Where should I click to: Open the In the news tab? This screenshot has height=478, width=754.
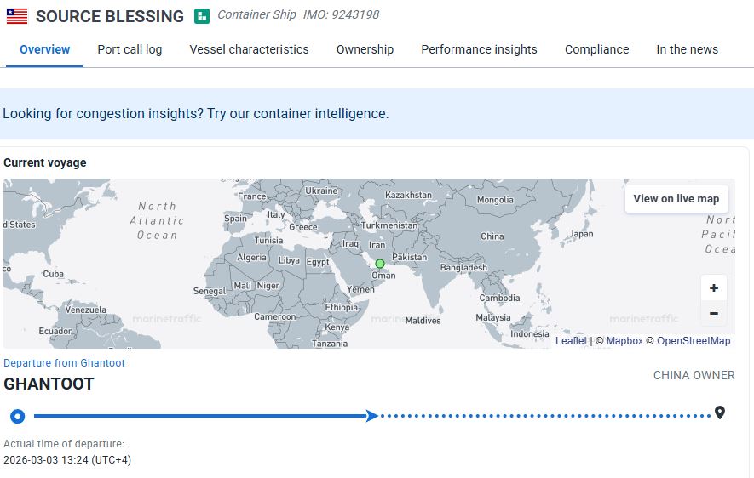[687, 49]
